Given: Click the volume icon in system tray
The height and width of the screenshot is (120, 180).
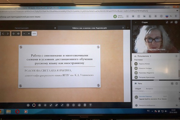Looking at the screenshot, I should (166, 111).
